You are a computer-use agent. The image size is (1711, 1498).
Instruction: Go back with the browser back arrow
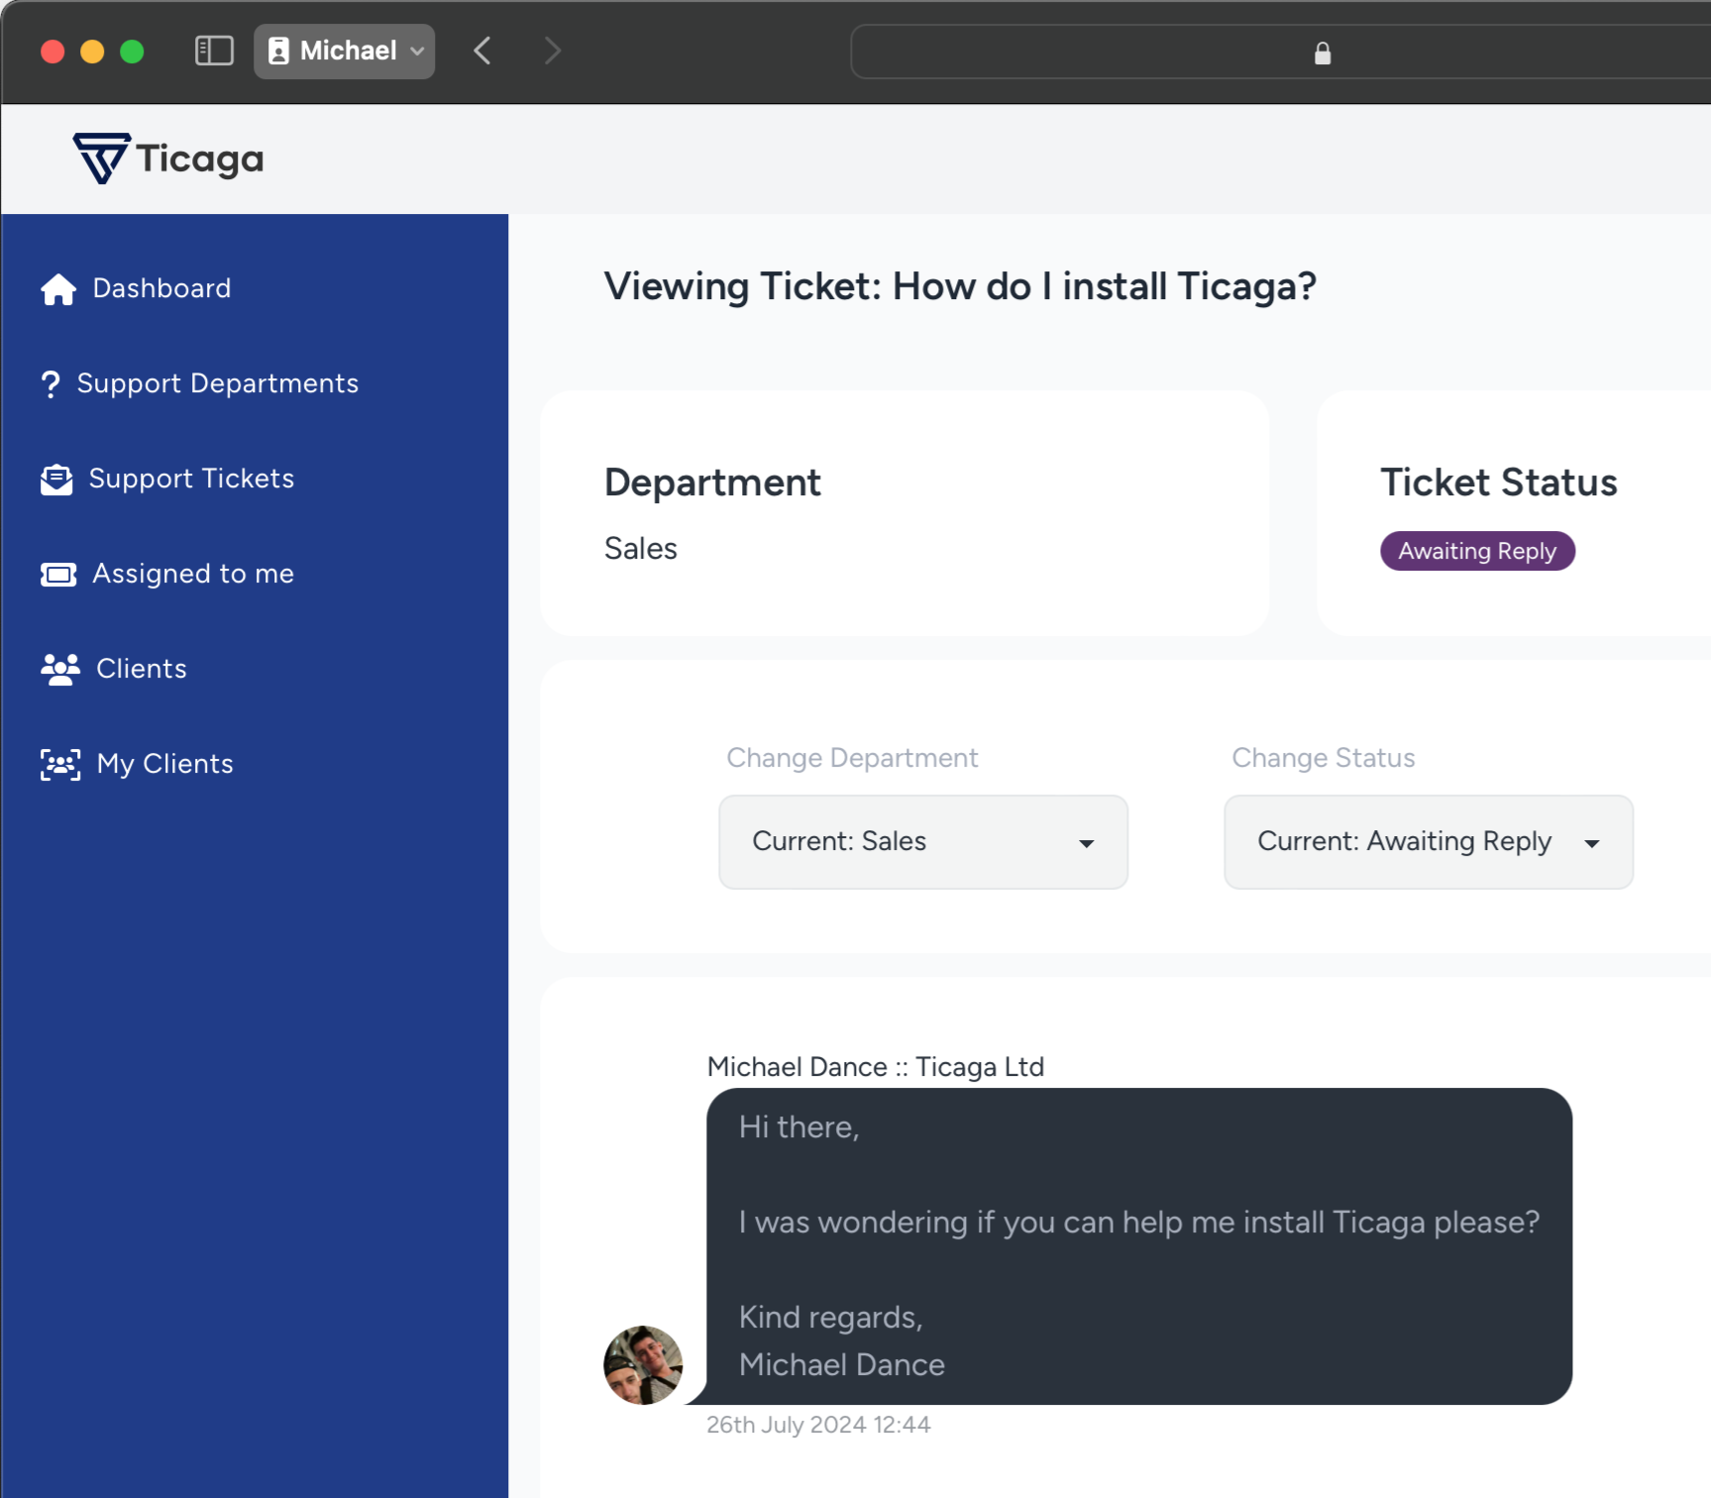click(x=482, y=51)
